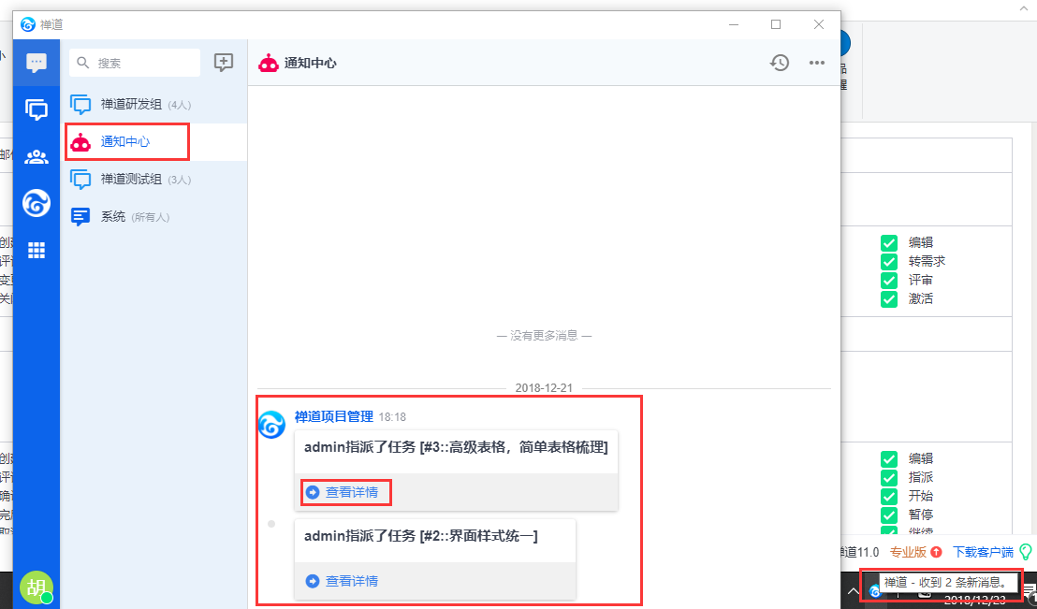
Task: Click the arrow icon for task #2 详情
Action: coord(313,581)
